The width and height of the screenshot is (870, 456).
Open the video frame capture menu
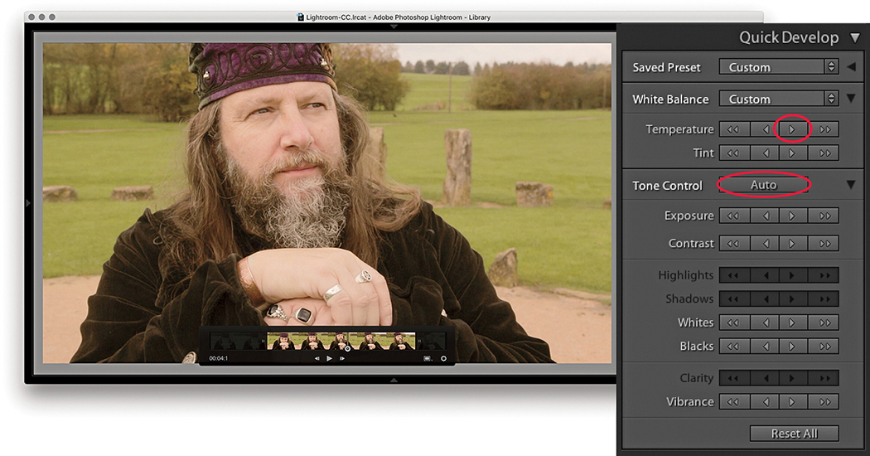coord(428,358)
